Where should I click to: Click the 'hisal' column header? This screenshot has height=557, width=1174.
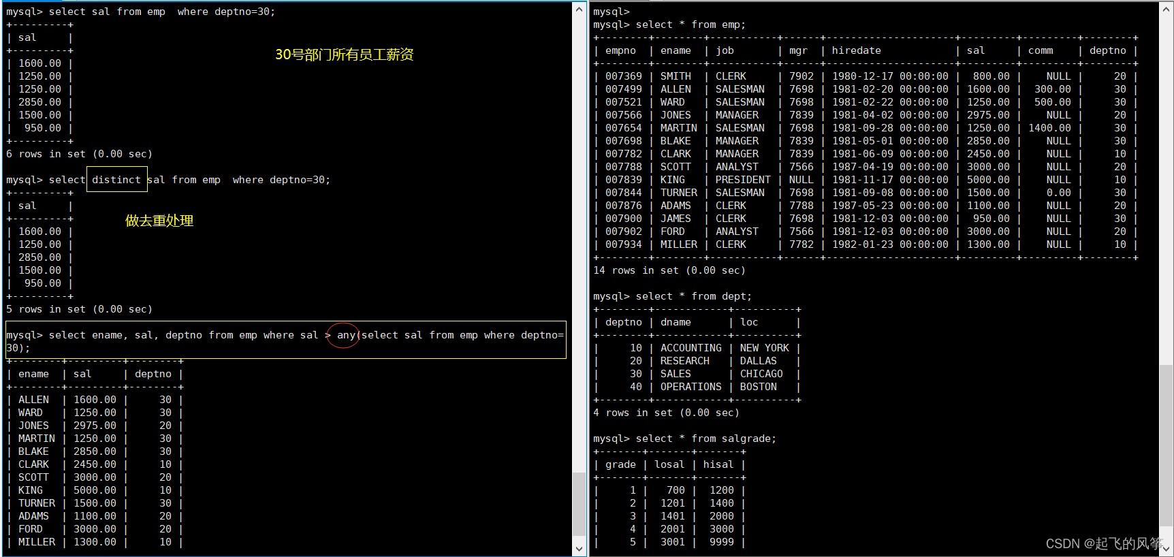point(718,464)
